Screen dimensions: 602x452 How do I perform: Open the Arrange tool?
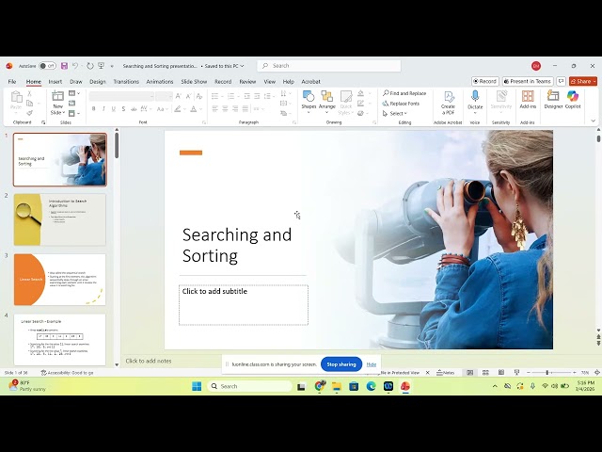coord(327,99)
